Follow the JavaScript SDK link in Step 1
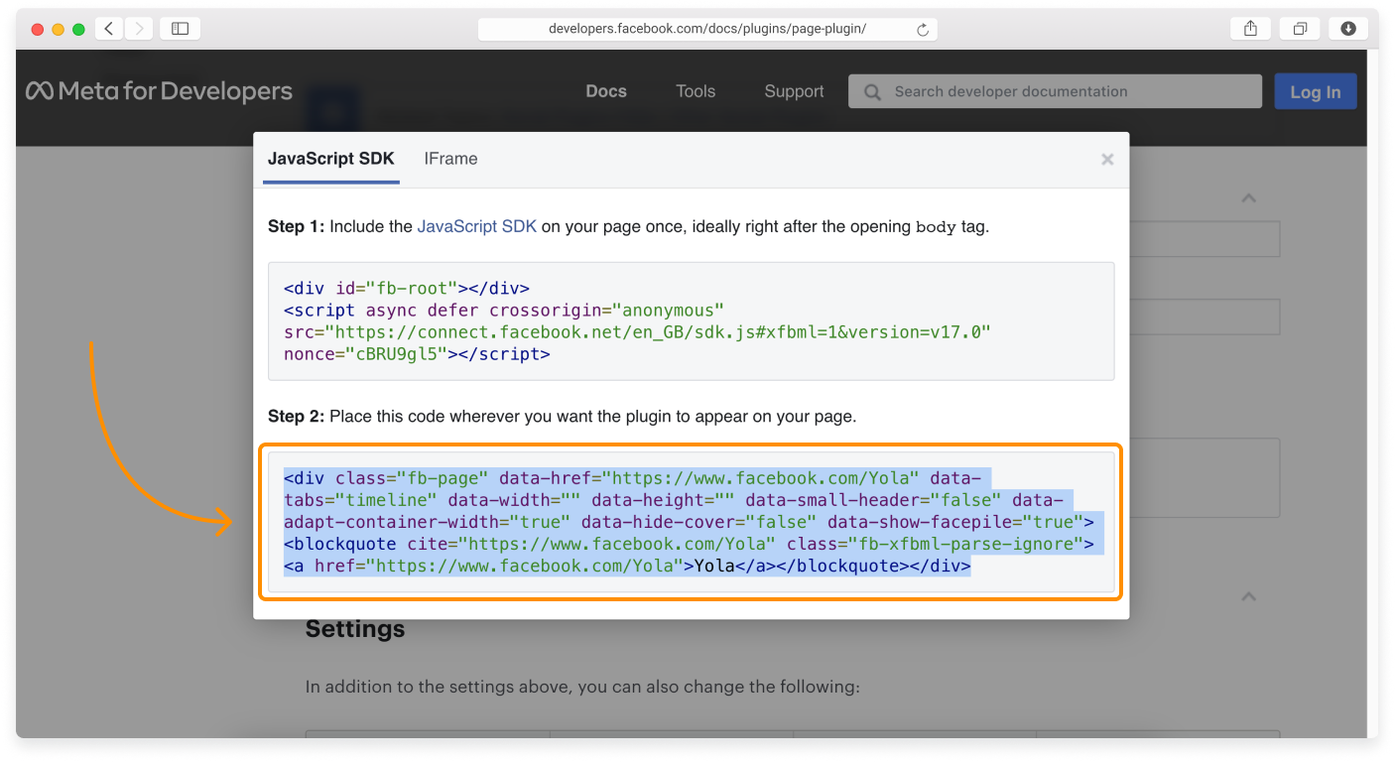The height and width of the screenshot is (762, 1395). click(x=477, y=225)
